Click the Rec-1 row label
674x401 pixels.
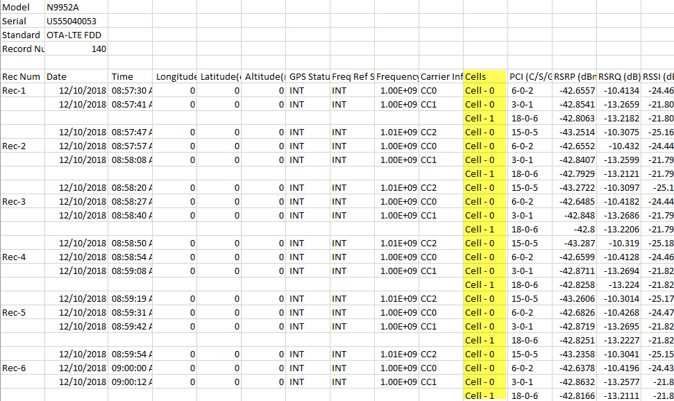[22, 91]
